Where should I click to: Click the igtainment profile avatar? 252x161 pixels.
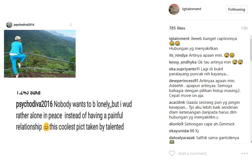(x=174, y=9)
